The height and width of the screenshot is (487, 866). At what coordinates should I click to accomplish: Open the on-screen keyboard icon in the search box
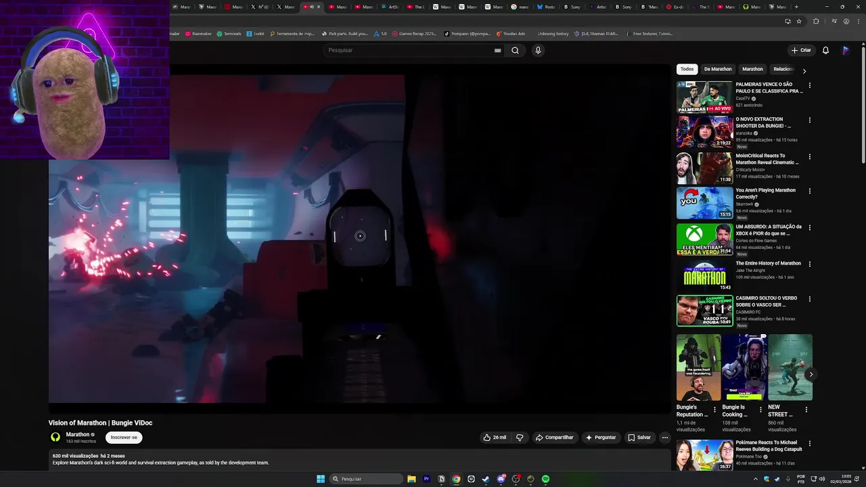[x=497, y=50]
